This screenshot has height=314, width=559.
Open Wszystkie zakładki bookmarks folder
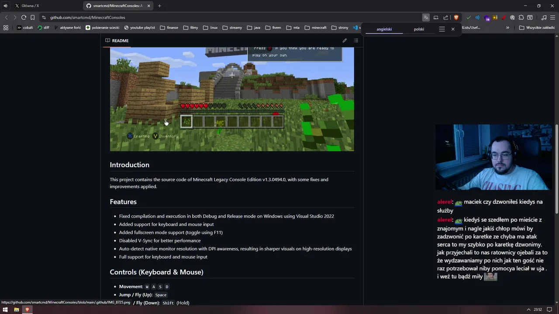coord(537,27)
